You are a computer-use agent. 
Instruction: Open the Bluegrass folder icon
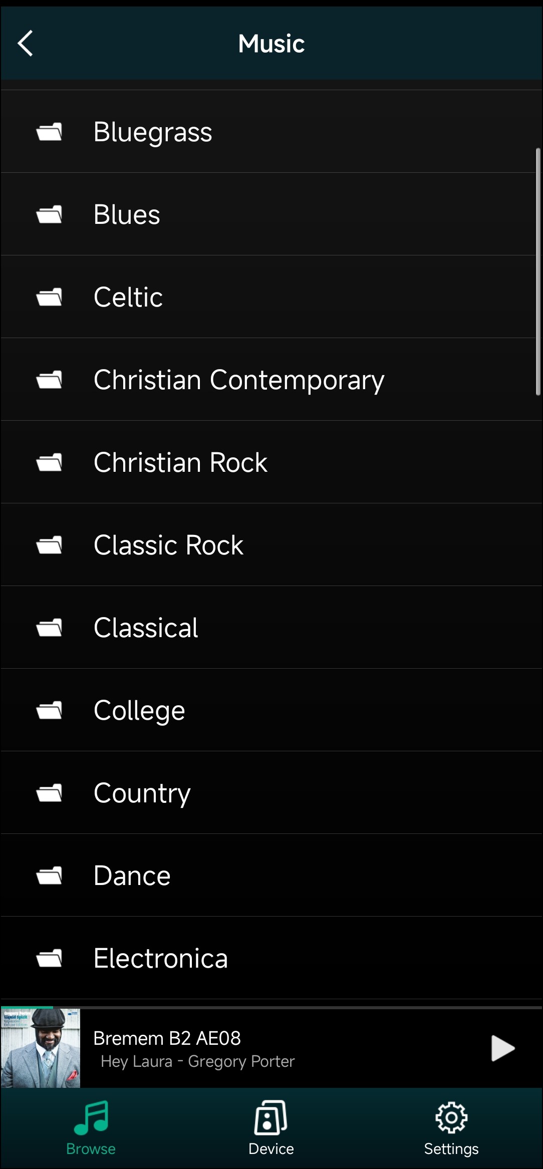[x=49, y=132]
